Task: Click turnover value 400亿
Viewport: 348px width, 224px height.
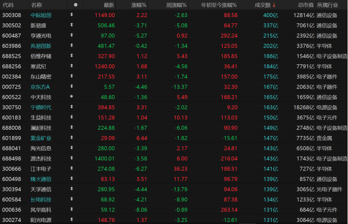Action: [x=271, y=15]
